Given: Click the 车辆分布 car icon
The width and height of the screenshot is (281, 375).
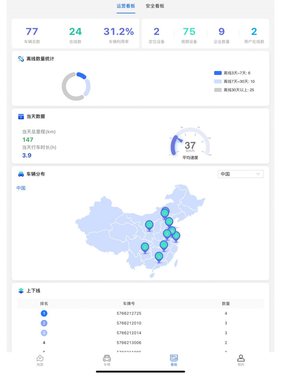Looking at the screenshot, I should [21, 174].
